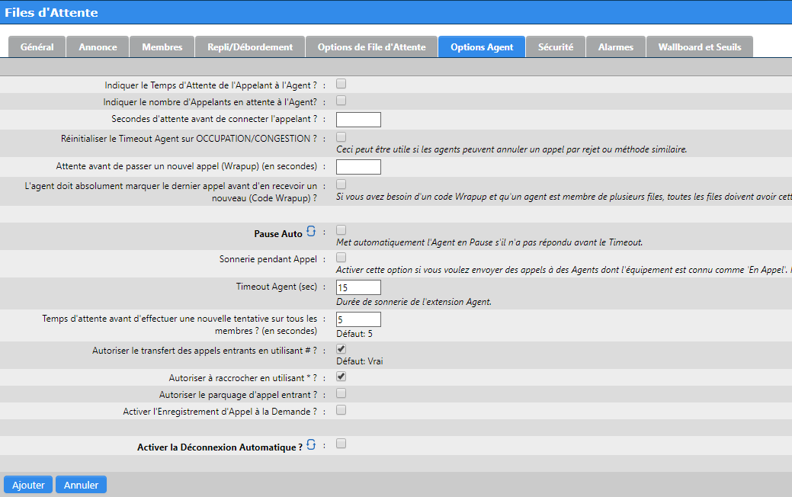The height and width of the screenshot is (497, 792).
Task: Click 'Autoriser le parquage d'appel entrant ?' label
Action: click(239, 395)
